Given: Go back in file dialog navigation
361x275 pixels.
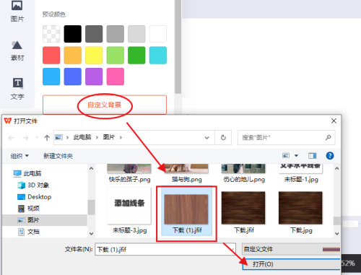Looking at the screenshot, I should 12,138.
